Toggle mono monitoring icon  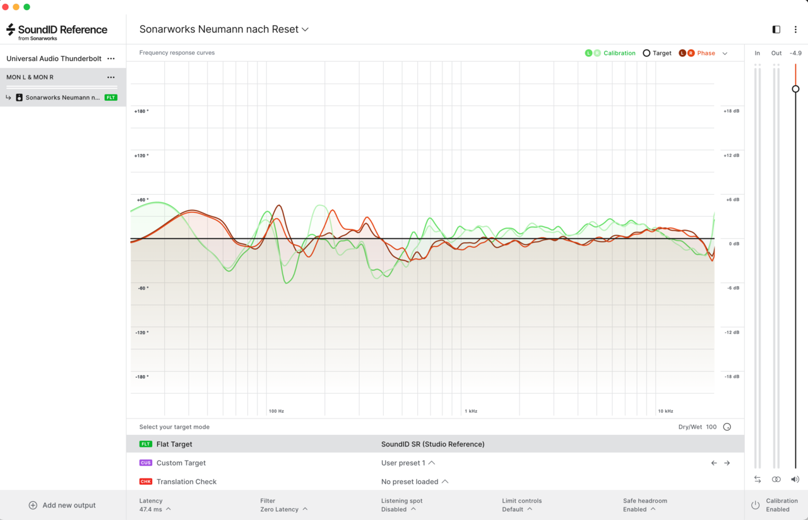[x=776, y=480]
